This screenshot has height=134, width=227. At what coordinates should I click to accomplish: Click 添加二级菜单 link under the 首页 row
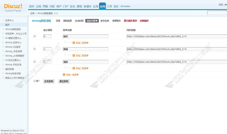click(x=82, y=43)
